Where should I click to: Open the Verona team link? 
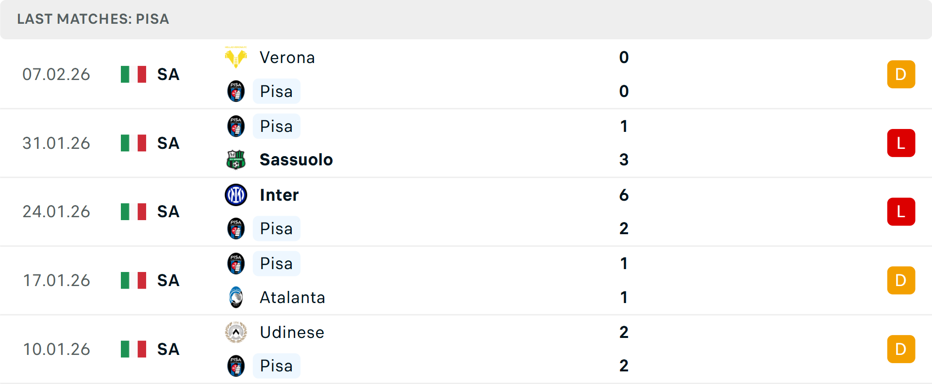tap(287, 58)
